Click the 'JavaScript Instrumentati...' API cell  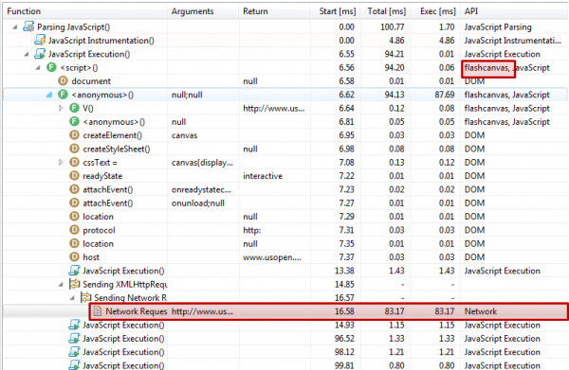tap(512, 41)
